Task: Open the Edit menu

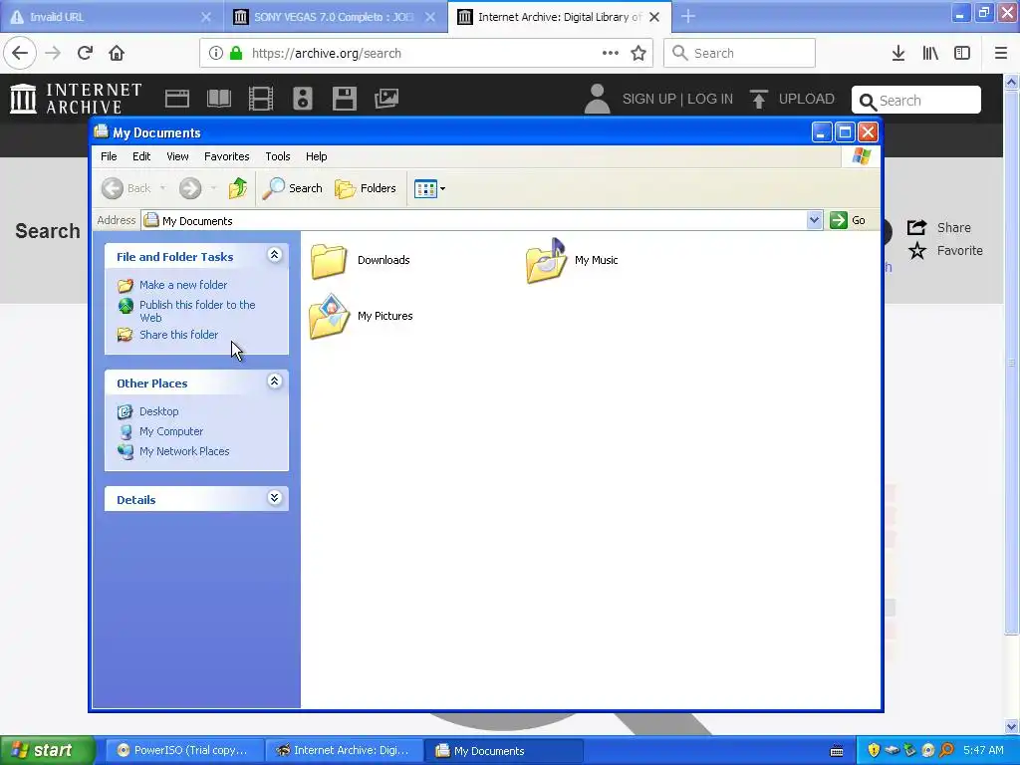Action: [141, 156]
